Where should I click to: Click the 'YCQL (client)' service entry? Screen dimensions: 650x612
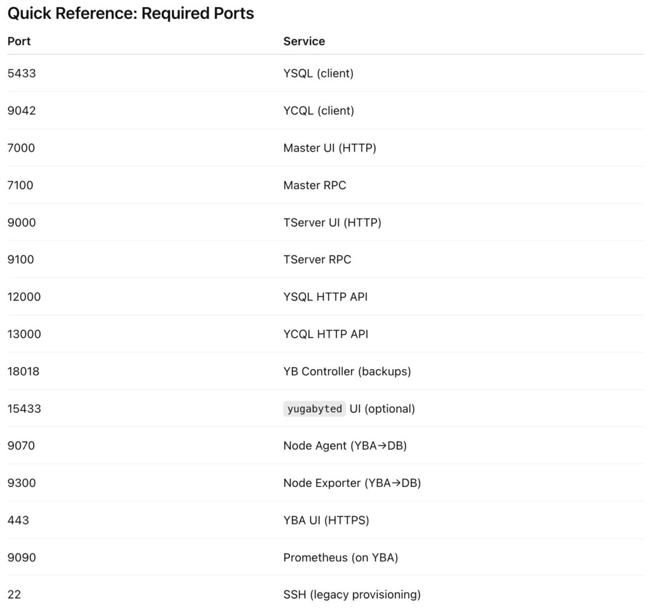319,111
